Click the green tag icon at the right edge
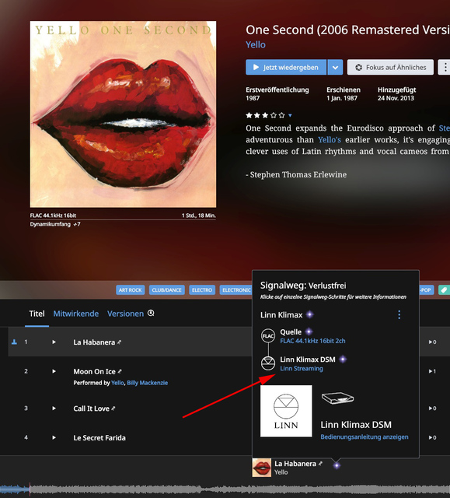The width and height of the screenshot is (450, 498). coord(445,290)
